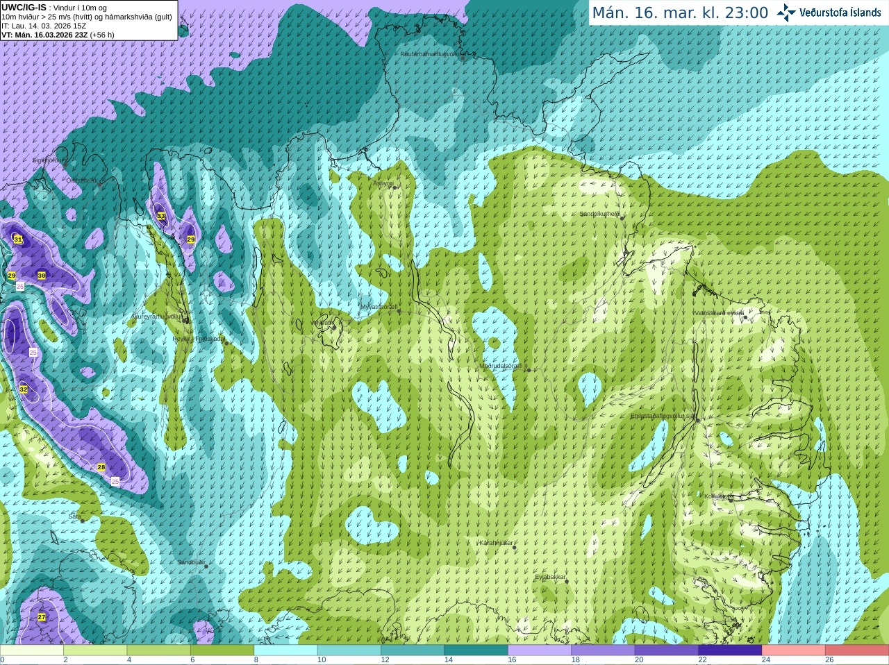The width and height of the screenshot is (889, 665).
Task: Click the Mývatnsöræfi station dot
Action: [399, 311]
